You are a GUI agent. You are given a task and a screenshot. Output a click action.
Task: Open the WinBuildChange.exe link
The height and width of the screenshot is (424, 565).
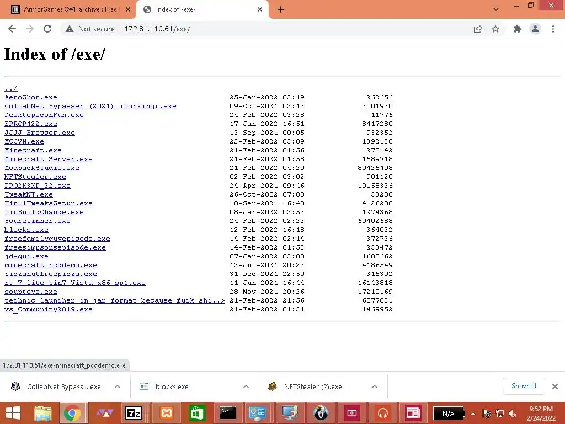click(44, 212)
